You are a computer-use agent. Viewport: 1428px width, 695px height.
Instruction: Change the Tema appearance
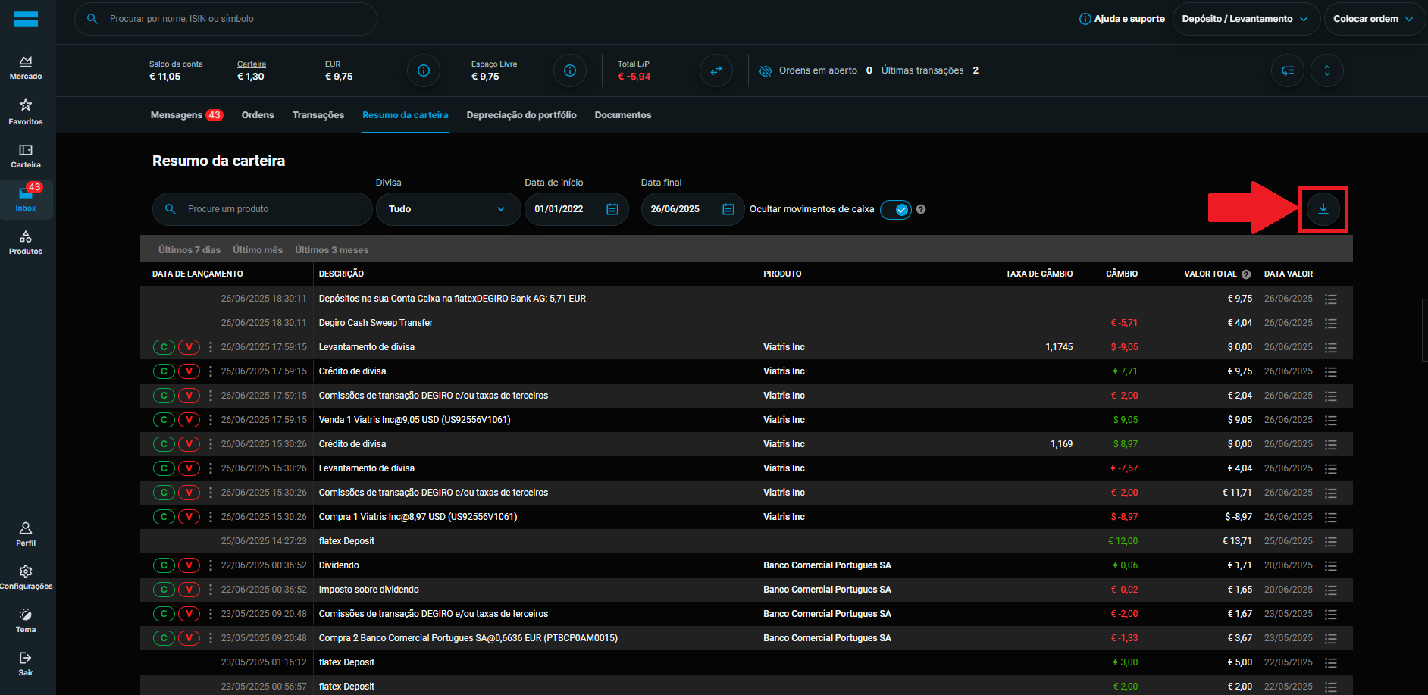[x=26, y=621]
